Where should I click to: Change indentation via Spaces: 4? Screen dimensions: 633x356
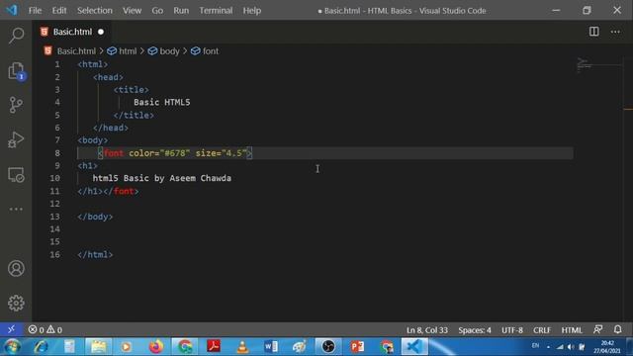click(x=475, y=329)
